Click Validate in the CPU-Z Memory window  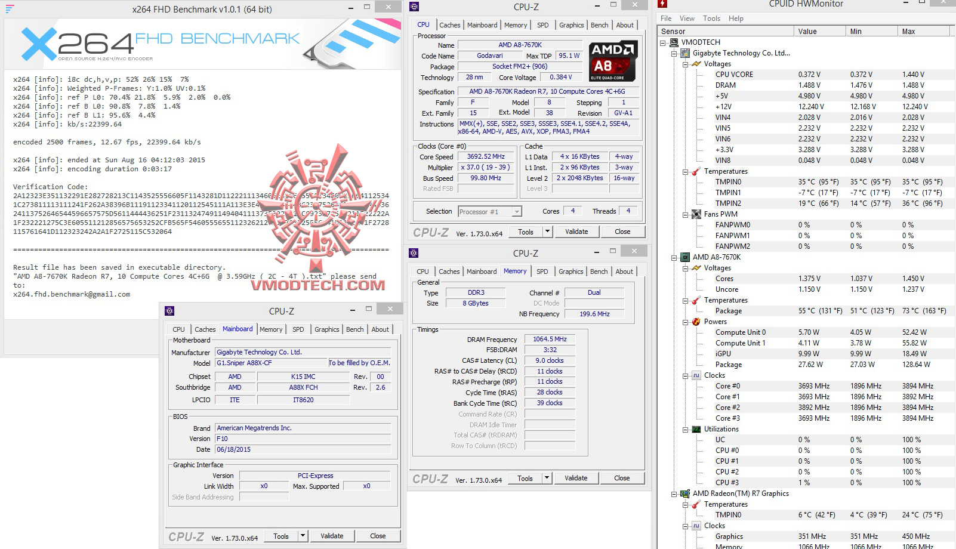point(576,478)
